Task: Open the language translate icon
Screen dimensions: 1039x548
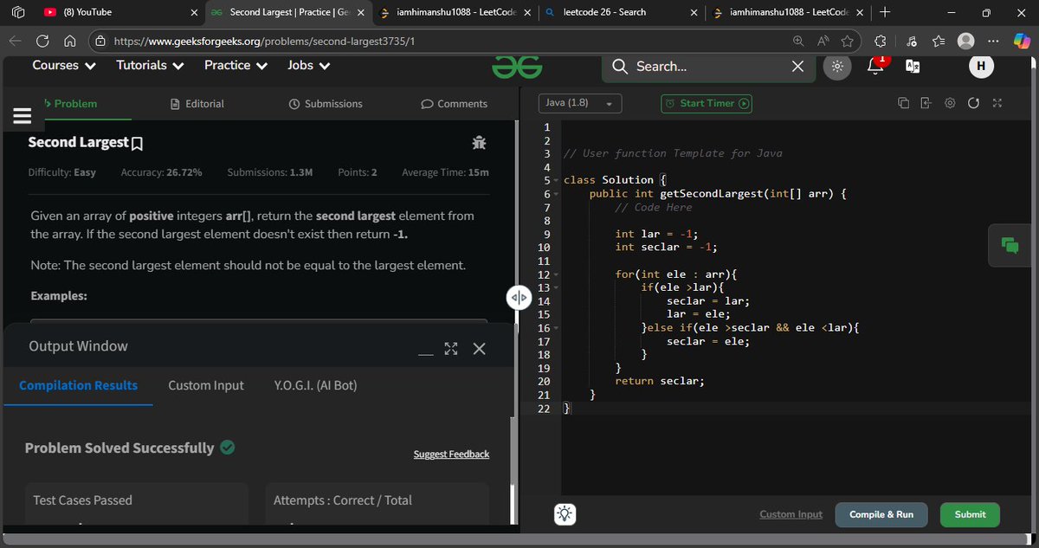Action: point(913,67)
